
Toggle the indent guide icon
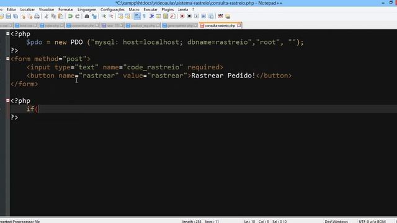151,17
